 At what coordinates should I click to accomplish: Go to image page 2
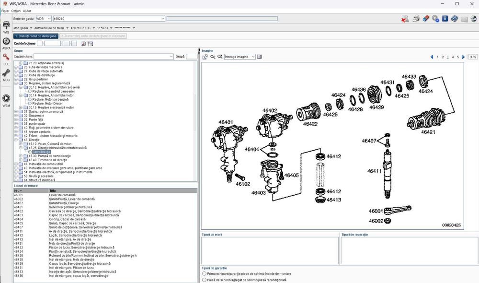[x=443, y=57]
